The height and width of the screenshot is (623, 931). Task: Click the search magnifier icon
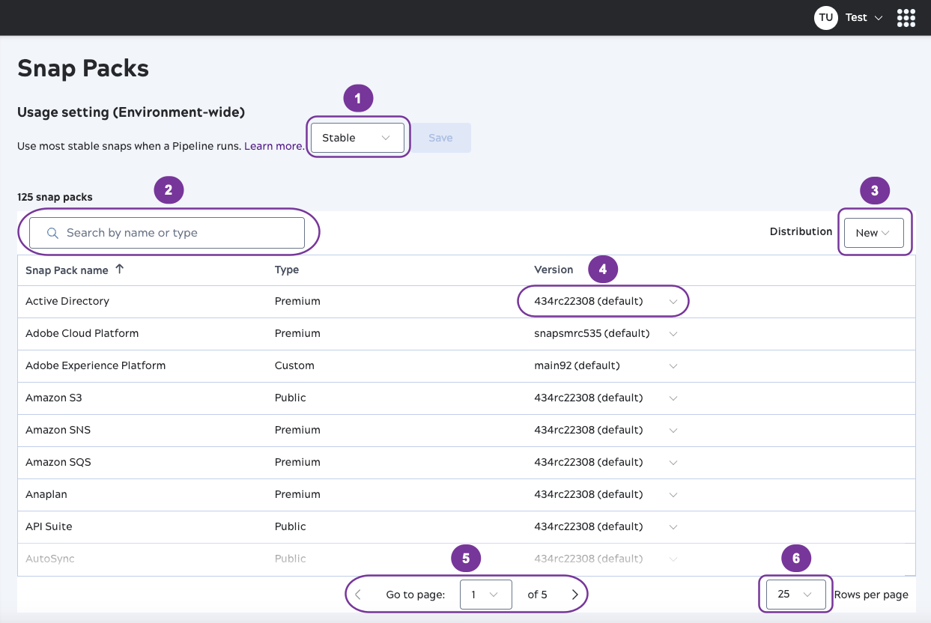pyautogui.click(x=52, y=233)
